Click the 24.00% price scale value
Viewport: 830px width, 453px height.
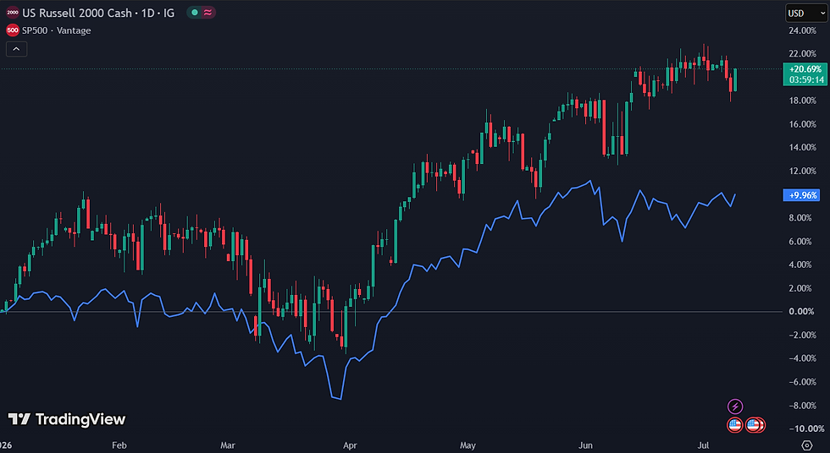[803, 30]
